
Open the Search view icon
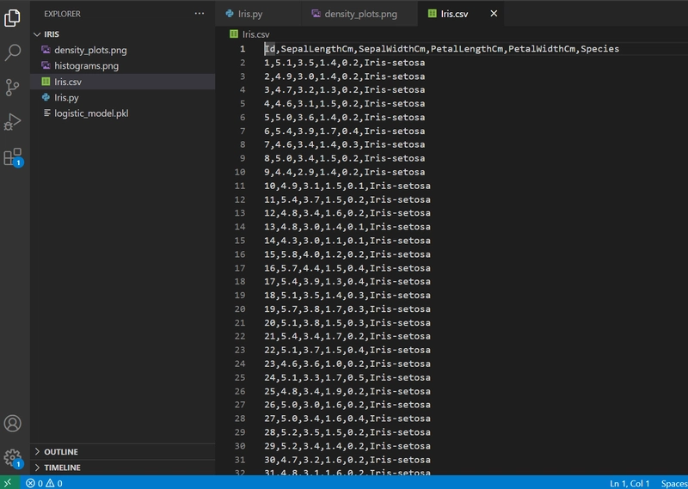point(12,52)
